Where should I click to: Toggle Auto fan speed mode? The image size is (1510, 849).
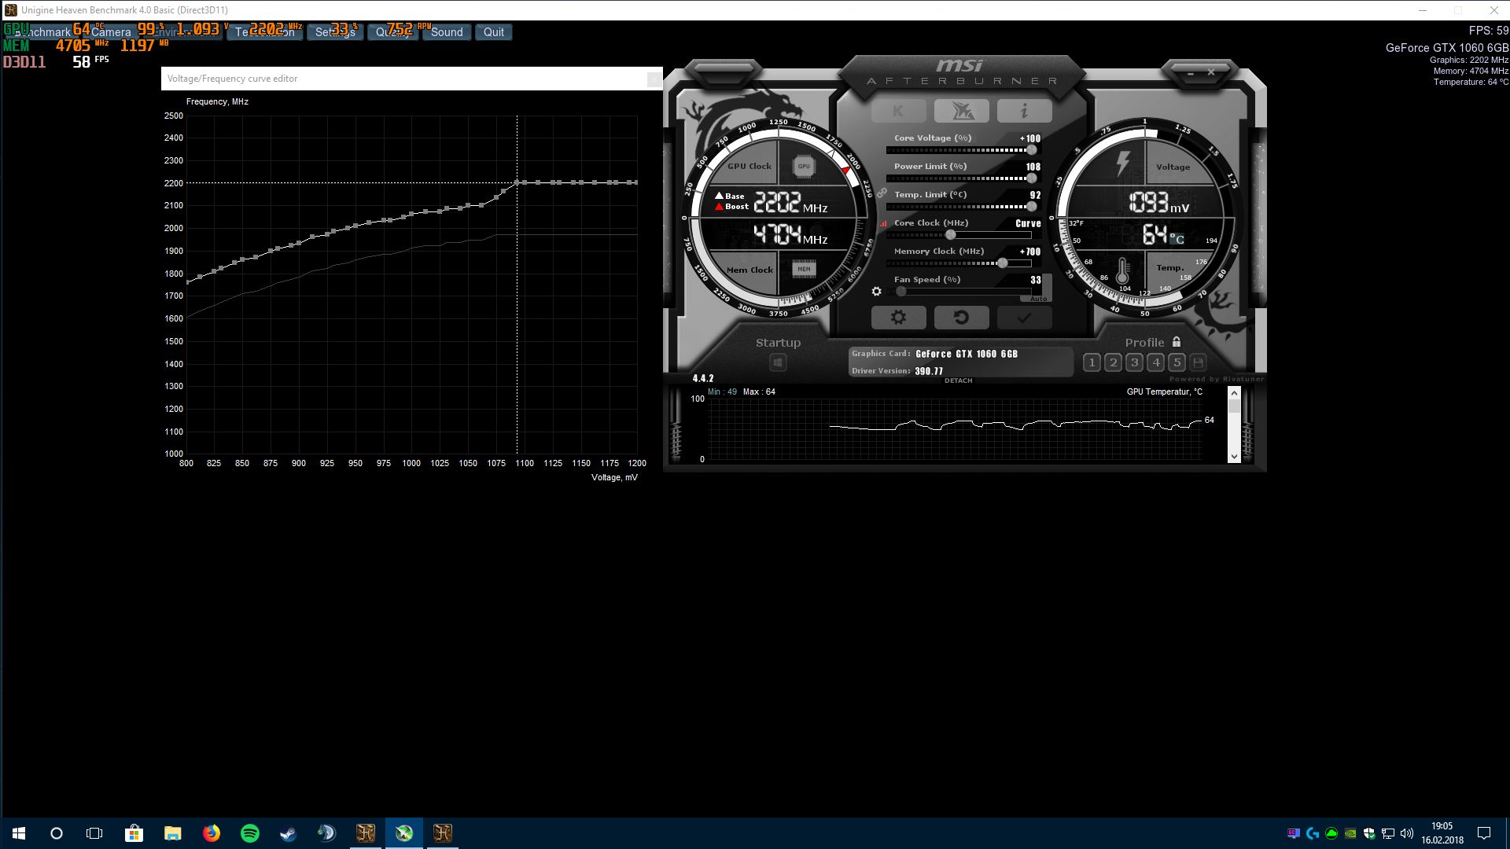click(x=1038, y=299)
